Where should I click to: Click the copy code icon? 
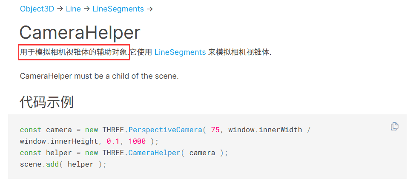395,126
